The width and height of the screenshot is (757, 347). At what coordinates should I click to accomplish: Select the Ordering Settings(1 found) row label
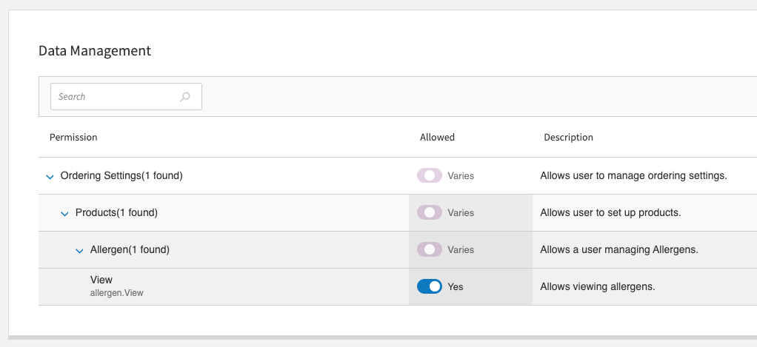tap(121, 176)
